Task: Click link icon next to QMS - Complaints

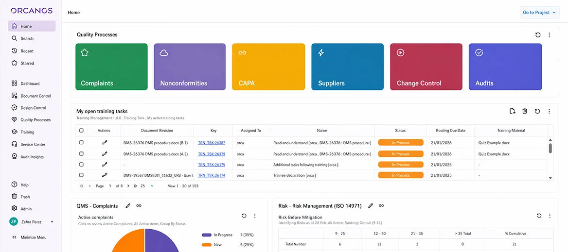Action: [139, 206]
